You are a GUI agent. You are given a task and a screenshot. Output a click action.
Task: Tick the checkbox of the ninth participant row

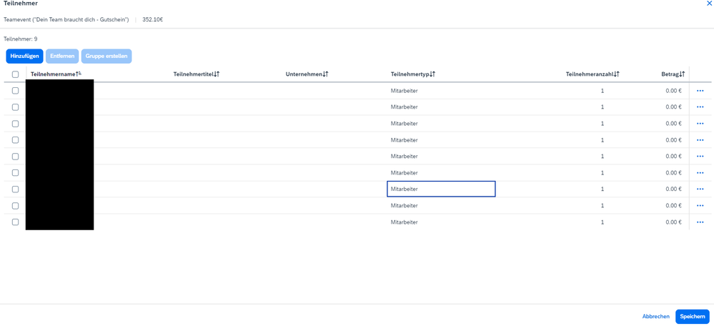[15, 222]
